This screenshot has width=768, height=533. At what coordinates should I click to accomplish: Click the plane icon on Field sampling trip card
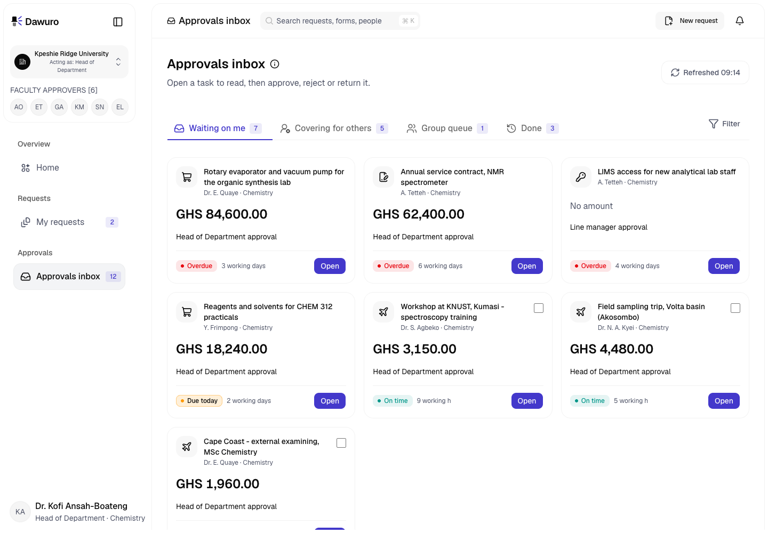click(581, 312)
